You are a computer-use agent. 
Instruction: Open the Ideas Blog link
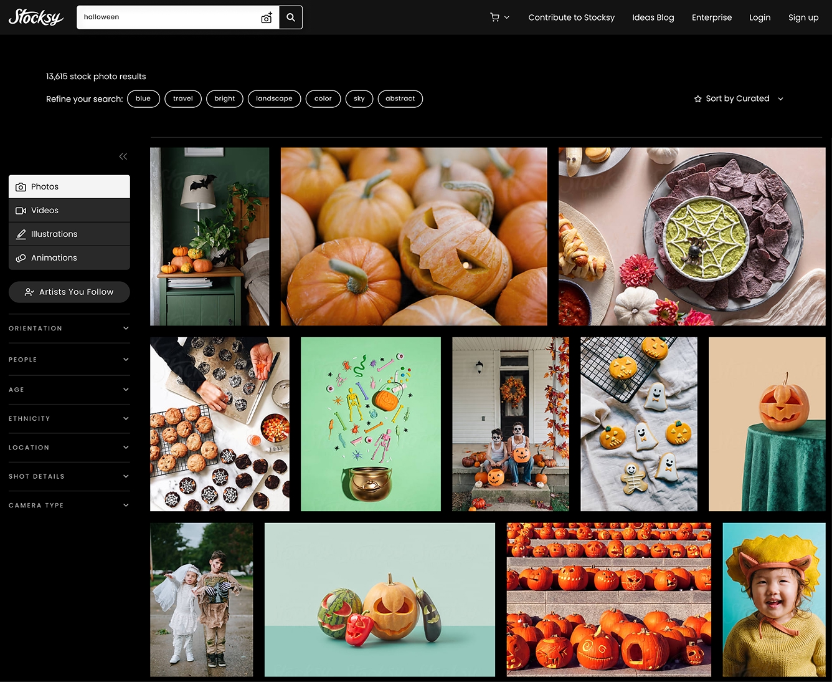tap(653, 17)
